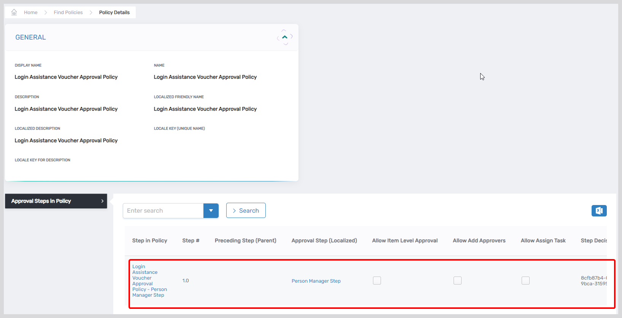
Task: Click Approval Step (Localized) column header
Action: click(x=324, y=241)
